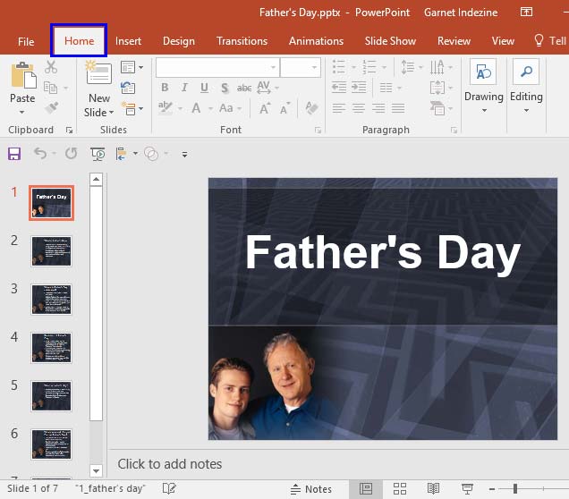Click Start From Beginning slideshow icon
Viewport: 569px width, 499px height.
(98, 154)
